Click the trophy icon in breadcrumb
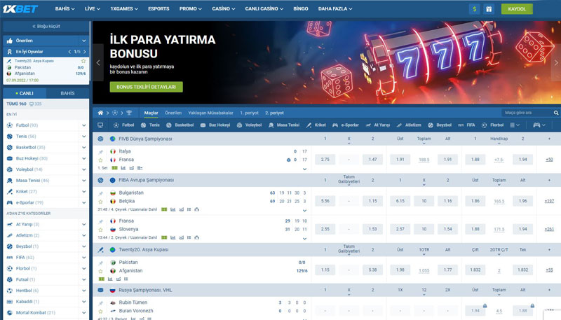The height and width of the screenshot is (320, 561). 129,113
